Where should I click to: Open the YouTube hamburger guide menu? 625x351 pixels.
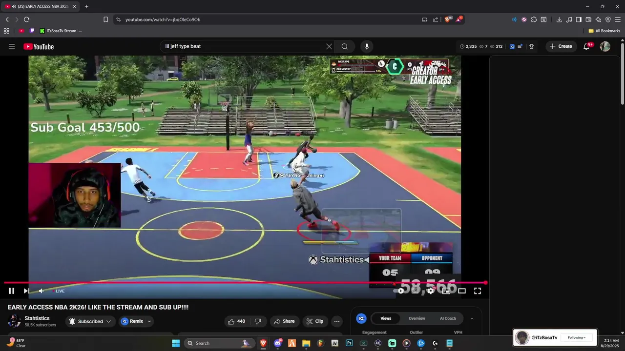[12, 46]
